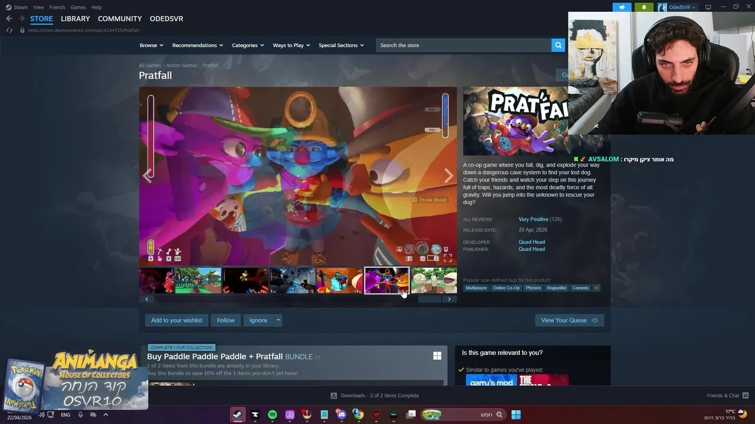755x424 pixels.
Task: Click the thumbnail strip left scroll arrow
Action: pos(147,299)
